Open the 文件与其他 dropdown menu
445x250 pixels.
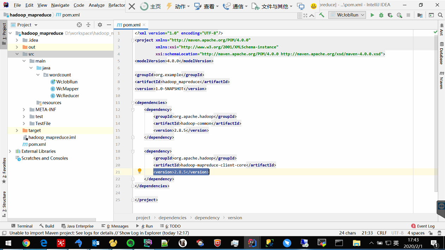click(272, 6)
